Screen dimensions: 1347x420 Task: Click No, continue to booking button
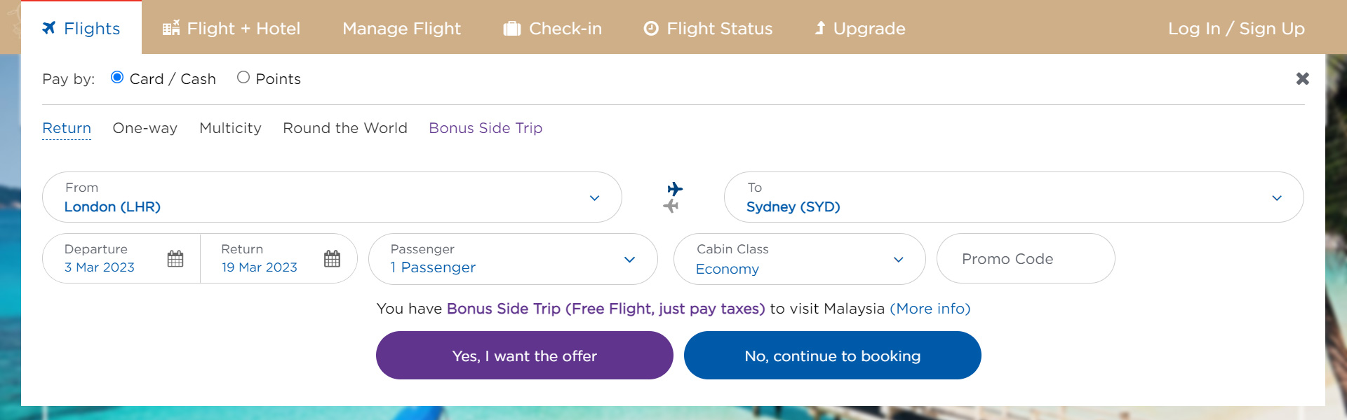833,356
